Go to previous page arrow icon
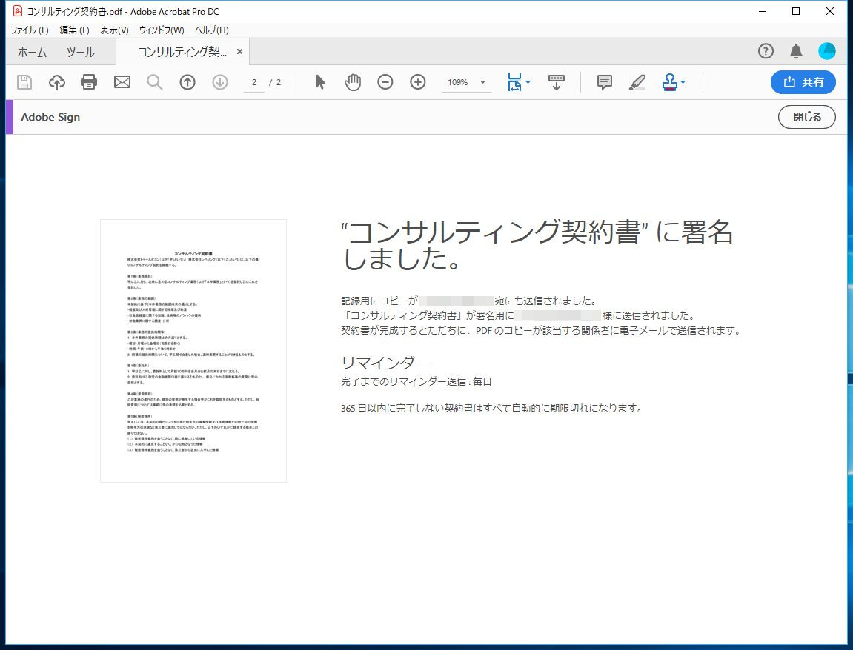The image size is (853, 650). click(187, 82)
